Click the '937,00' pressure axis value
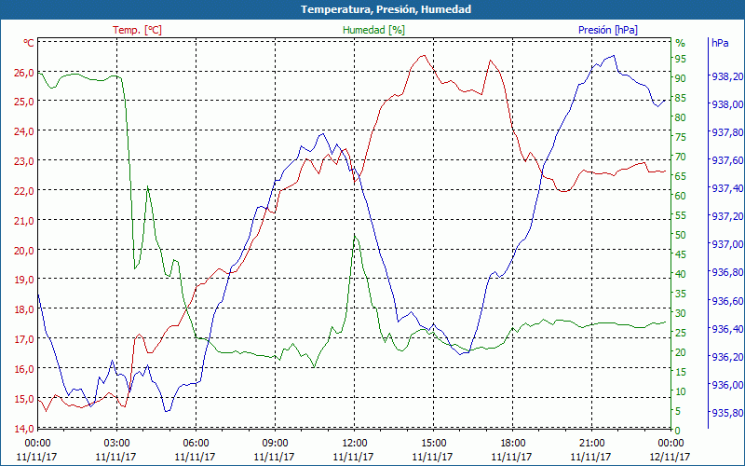 725,244
